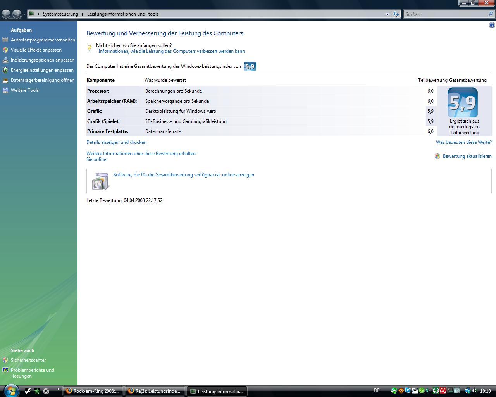
Task: Click the small 5,9 score badge
Action: pyautogui.click(x=250, y=66)
